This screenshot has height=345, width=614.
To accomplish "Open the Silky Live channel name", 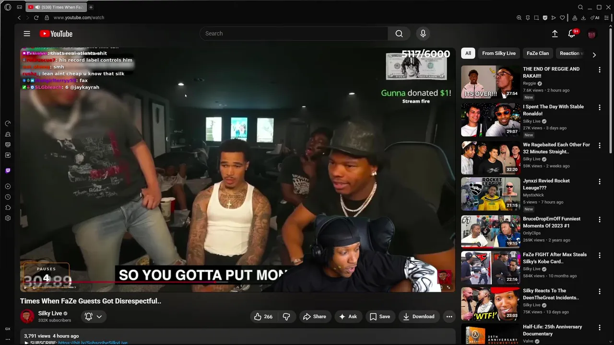I will [x=50, y=313].
